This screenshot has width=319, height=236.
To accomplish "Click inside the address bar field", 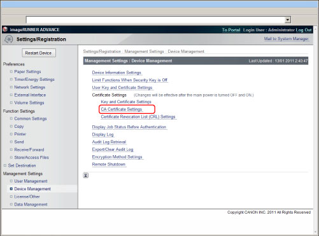I will coord(155,20).
